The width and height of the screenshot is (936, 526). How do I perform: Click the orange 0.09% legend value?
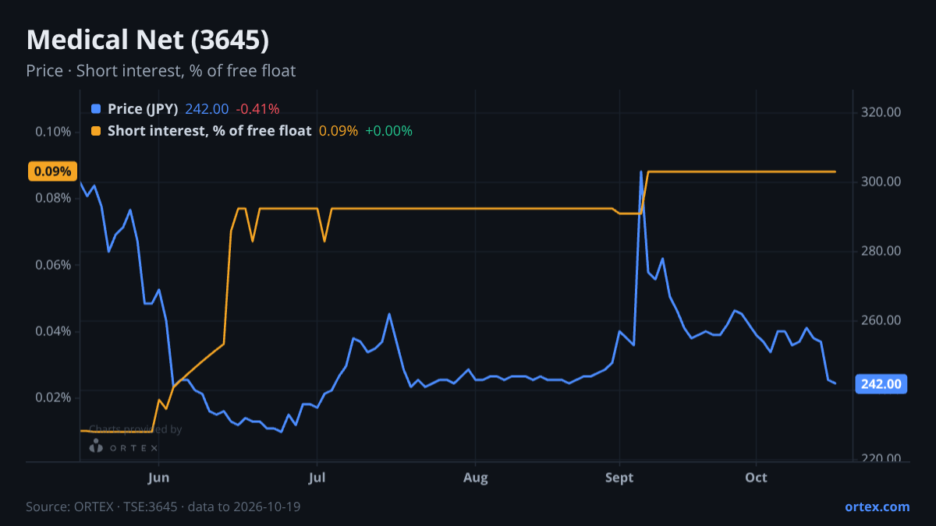click(339, 131)
